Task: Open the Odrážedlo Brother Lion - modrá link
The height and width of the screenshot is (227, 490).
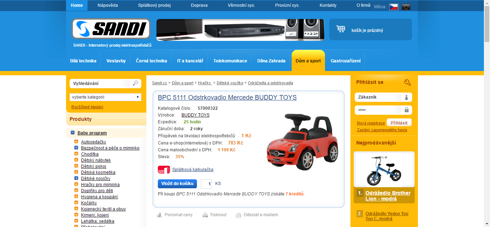Action: 388,196
